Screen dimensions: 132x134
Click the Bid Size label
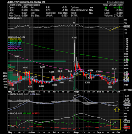(x=35, y=16)
